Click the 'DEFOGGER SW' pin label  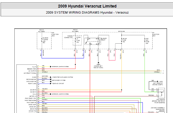click(31, 81)
